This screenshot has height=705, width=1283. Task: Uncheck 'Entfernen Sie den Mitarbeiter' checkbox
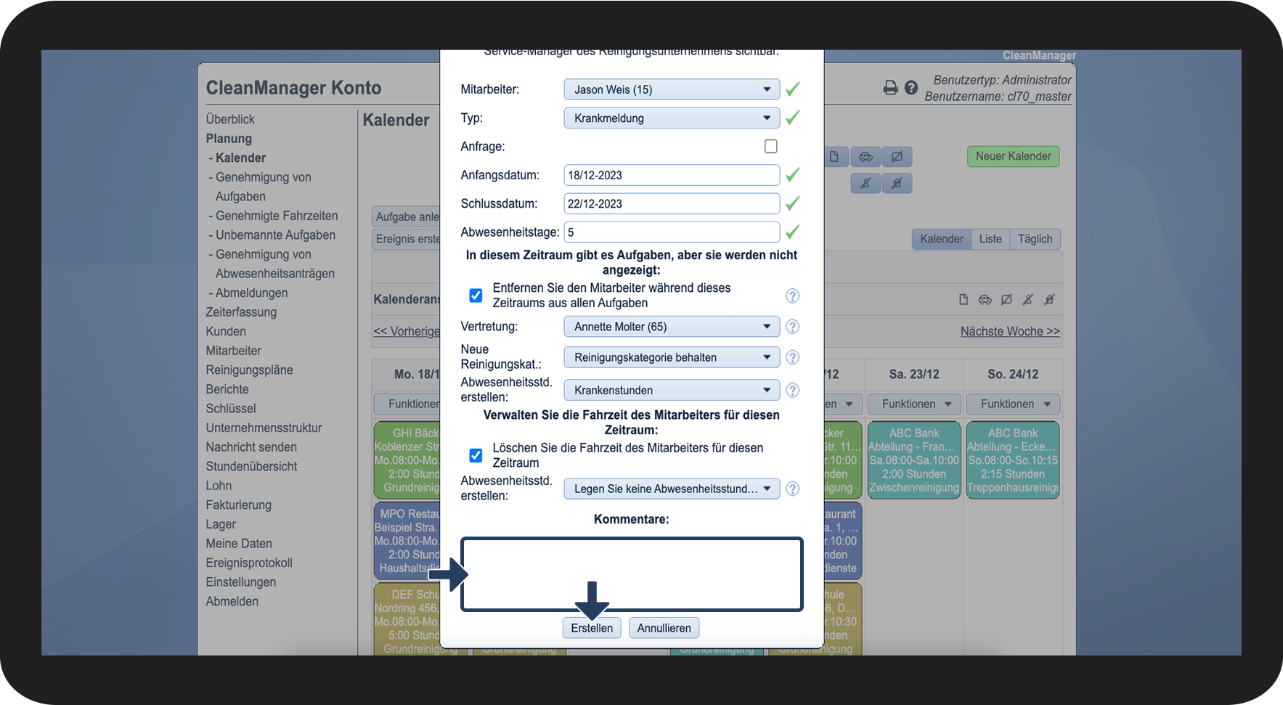pos(476,296)
